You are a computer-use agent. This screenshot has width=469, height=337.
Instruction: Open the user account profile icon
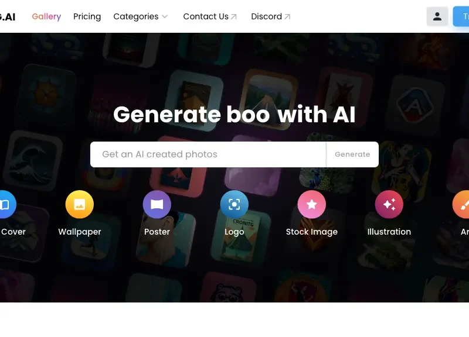(437, 16)
